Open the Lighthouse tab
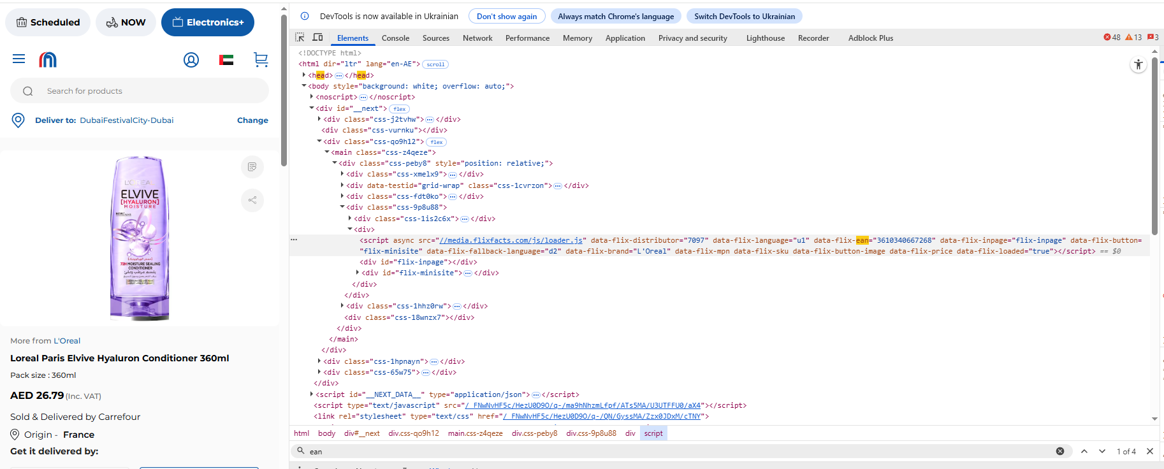The width and height of the screenshot is (1164, 469). click(x=766, y=38)
